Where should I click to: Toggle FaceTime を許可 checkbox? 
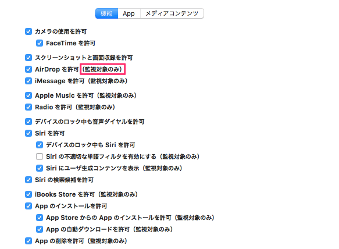click(x=40, y=43)
